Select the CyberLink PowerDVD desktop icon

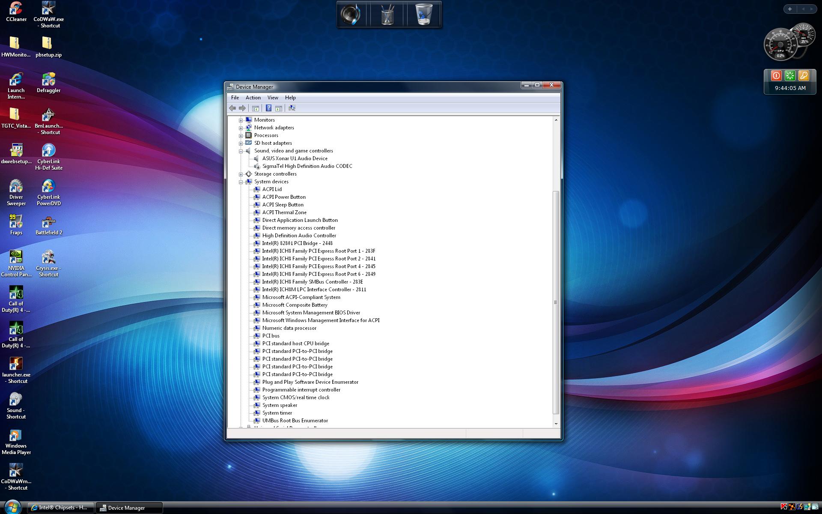48,192
